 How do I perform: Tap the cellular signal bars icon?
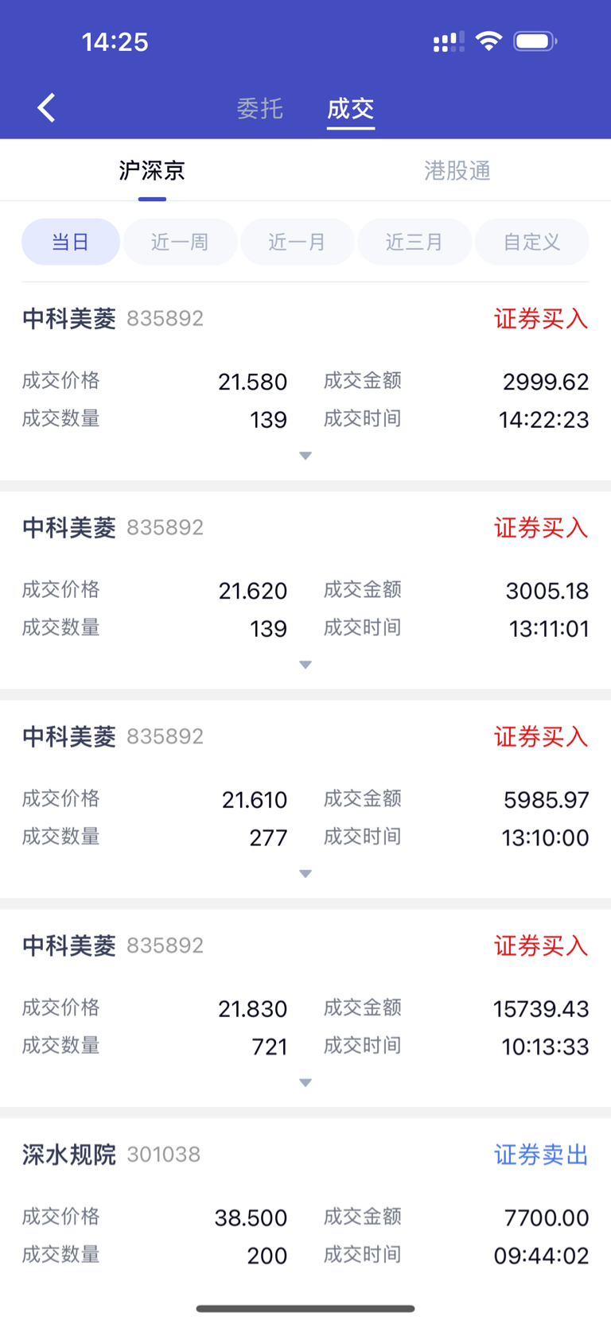[449, 41]
